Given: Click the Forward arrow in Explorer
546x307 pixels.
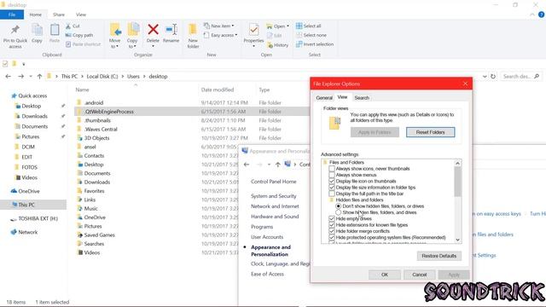Looking at the screenshot, I should point(20,76).
